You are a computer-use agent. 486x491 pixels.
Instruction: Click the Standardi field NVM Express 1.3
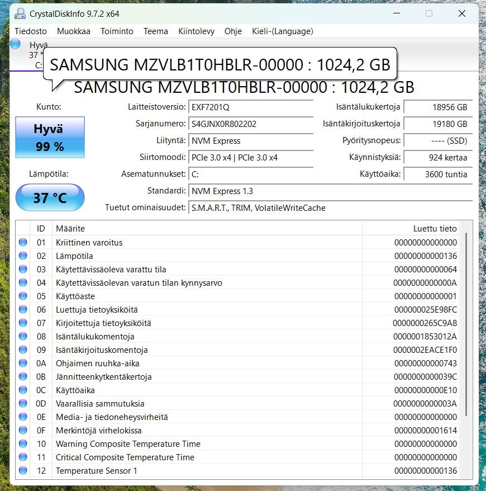pyautogui.click(x=330, y=191)
